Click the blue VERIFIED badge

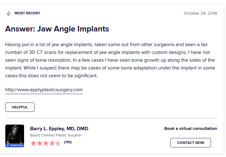click(x=15, y=145)
